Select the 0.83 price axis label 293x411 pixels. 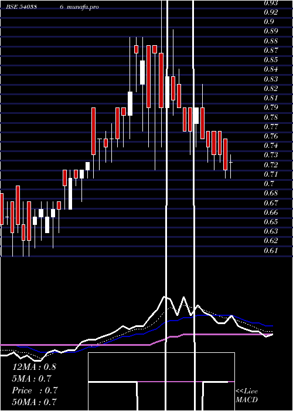271,79
